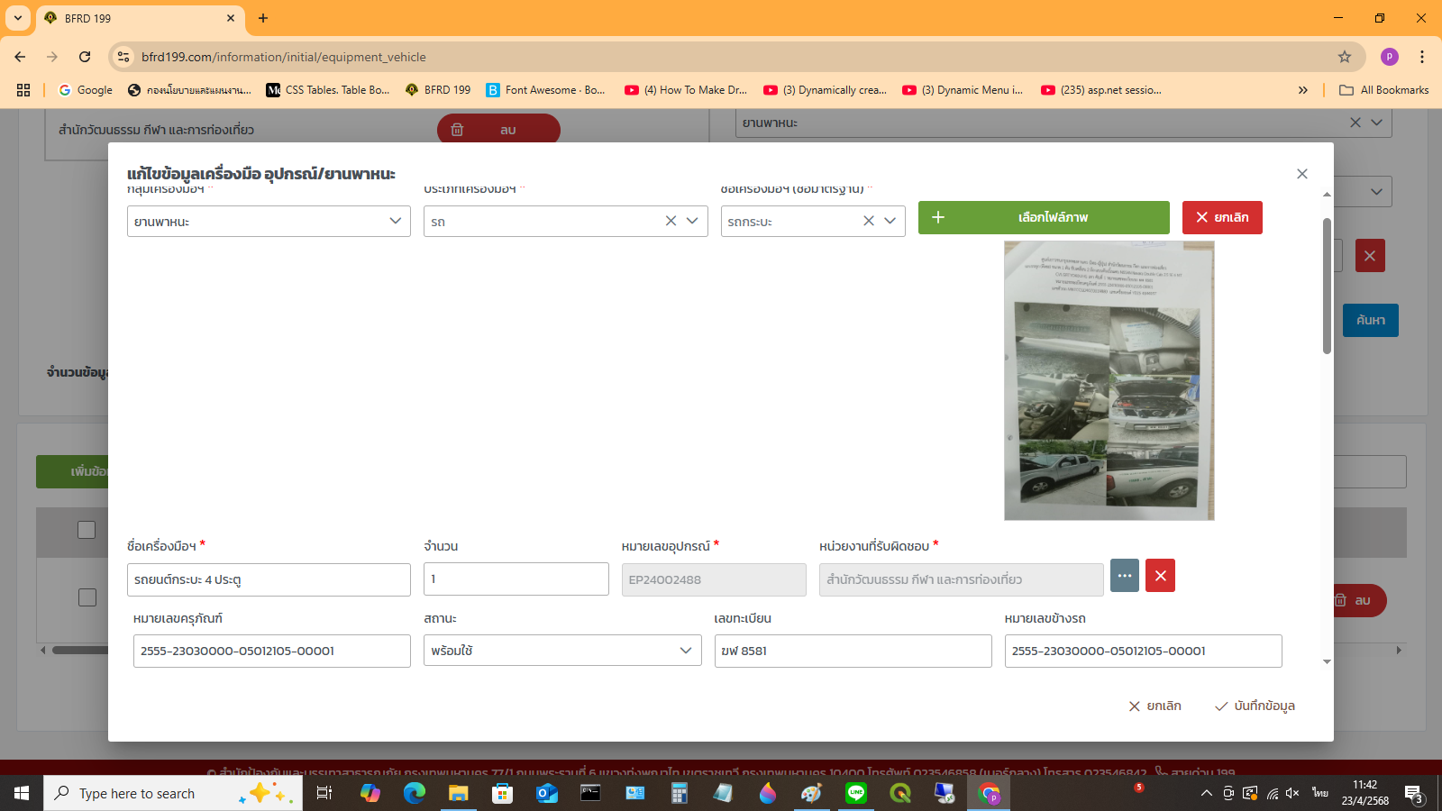Click the uploaded vehicle photo thumbnail
Screen dimensions: 1442x811
pos(1109,380)
